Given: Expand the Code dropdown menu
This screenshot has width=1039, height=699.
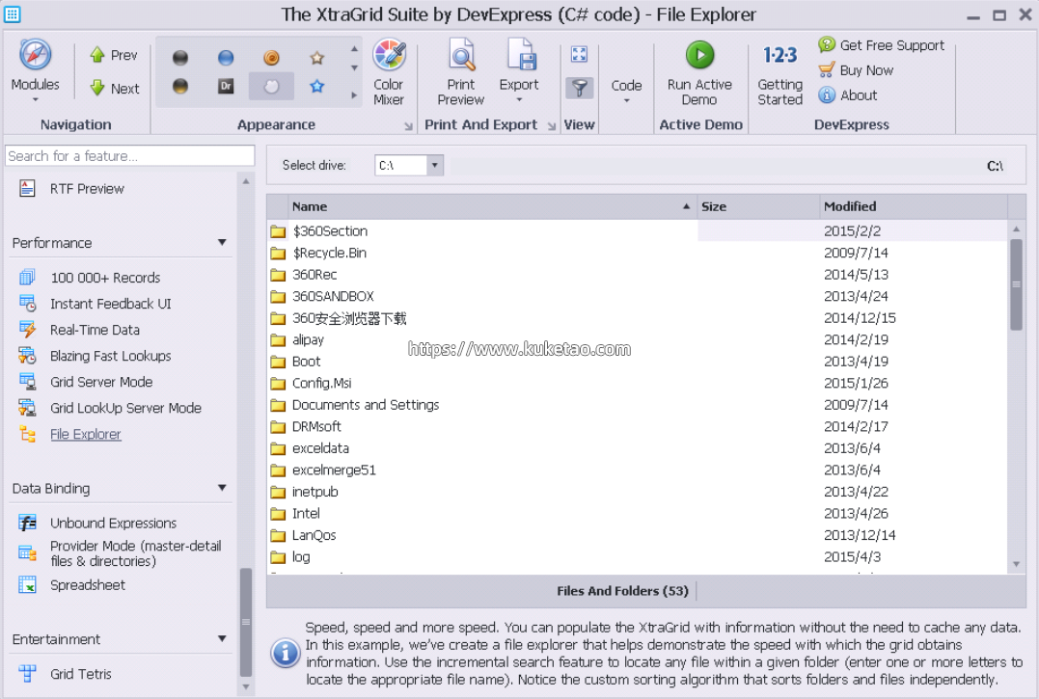Looking at the screenshot, I should click(626, 91).
